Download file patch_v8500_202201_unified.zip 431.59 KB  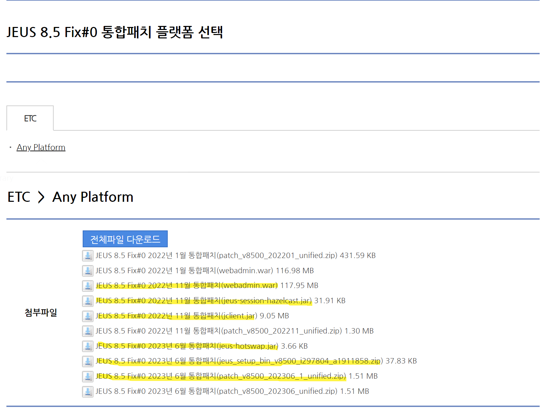[x=236, y=256]
